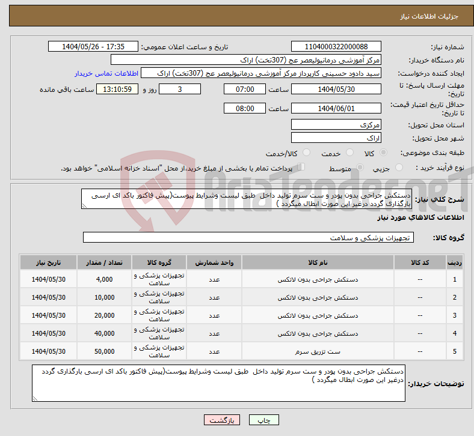Click the goods group field تجهیزات پزشکی و سلامت

(x=248, y=237)
